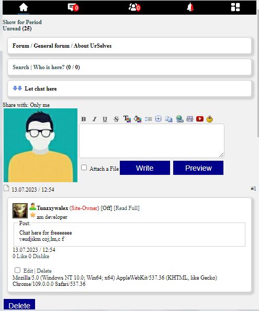Image resolution: width=259 pixels, height=311 pixels.
Task: Apply strikethrough formatting
Action: tap(116, 119)
